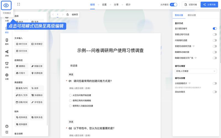Click the 欢迎语 welcome text field
The width and height of the screenshot is (221, 138).
74,66
